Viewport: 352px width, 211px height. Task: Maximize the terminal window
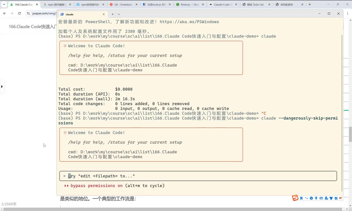[329, 14]
